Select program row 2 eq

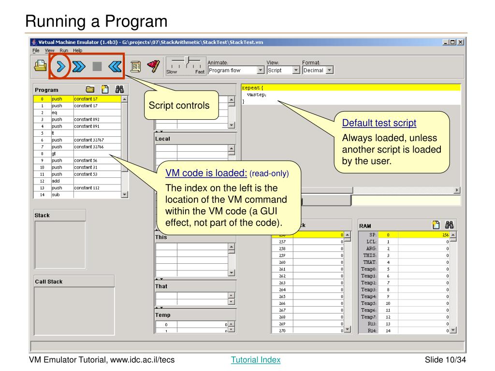click(x=77, y=113)
